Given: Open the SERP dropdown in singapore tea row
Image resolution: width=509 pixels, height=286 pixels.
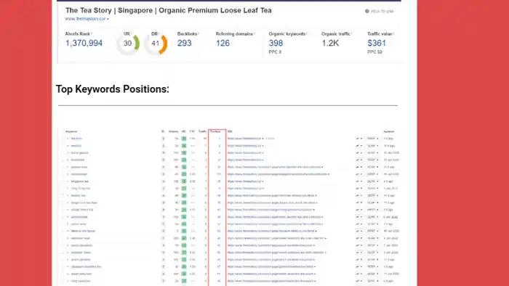Looking at the screenshot, I should pyautogui.click(x=372, y=181).
